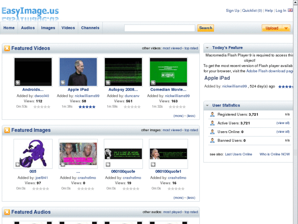298x224 pixels.
Task: Open the Help link
Action: tap(269, 11)
